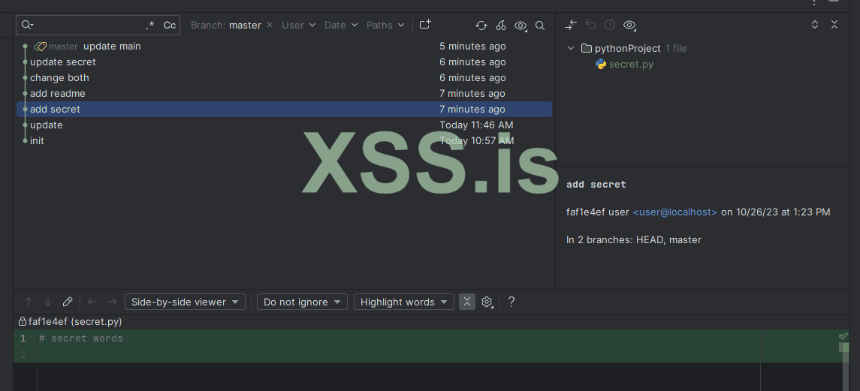The height and width of the screenshot is (391, 860).
Task: Click the kebab options icon at window top
Action: coord(814,3)
